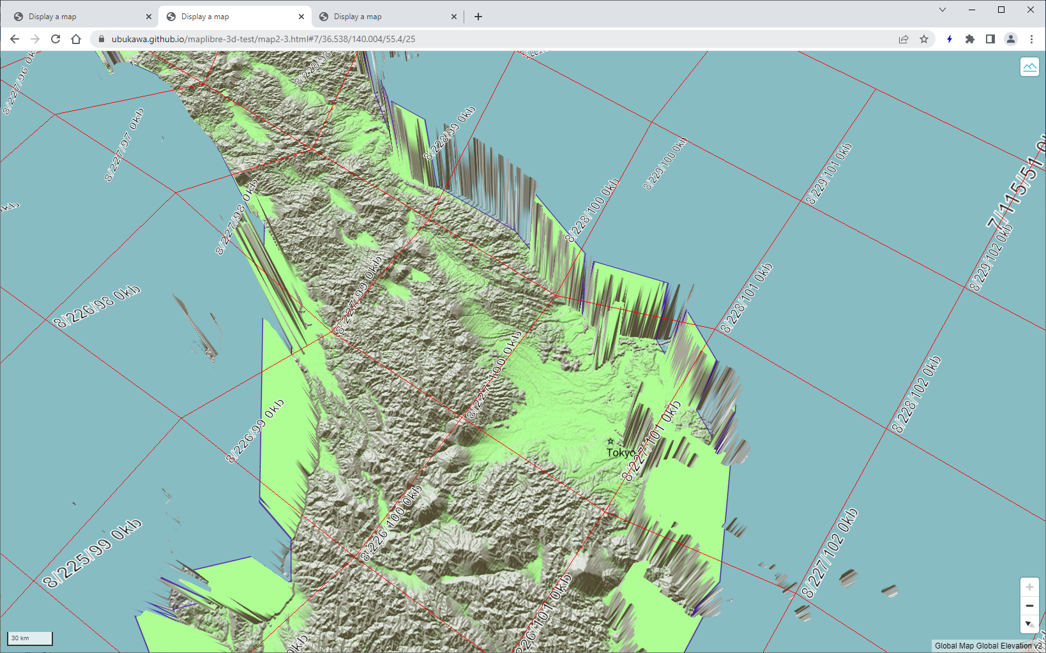
Task: Open the browser home page
Action: pyautogui.click(x=76, y=39)
